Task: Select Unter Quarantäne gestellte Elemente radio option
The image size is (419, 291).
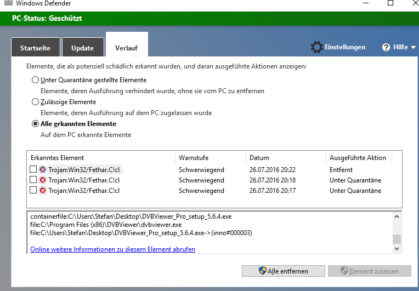Action: pos(36,80)
